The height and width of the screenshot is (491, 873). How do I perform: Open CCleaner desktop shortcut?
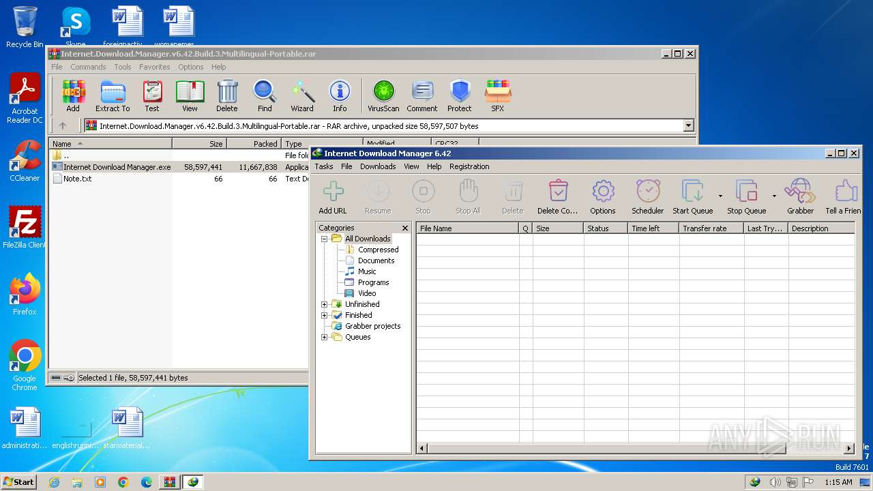(25, 161)
